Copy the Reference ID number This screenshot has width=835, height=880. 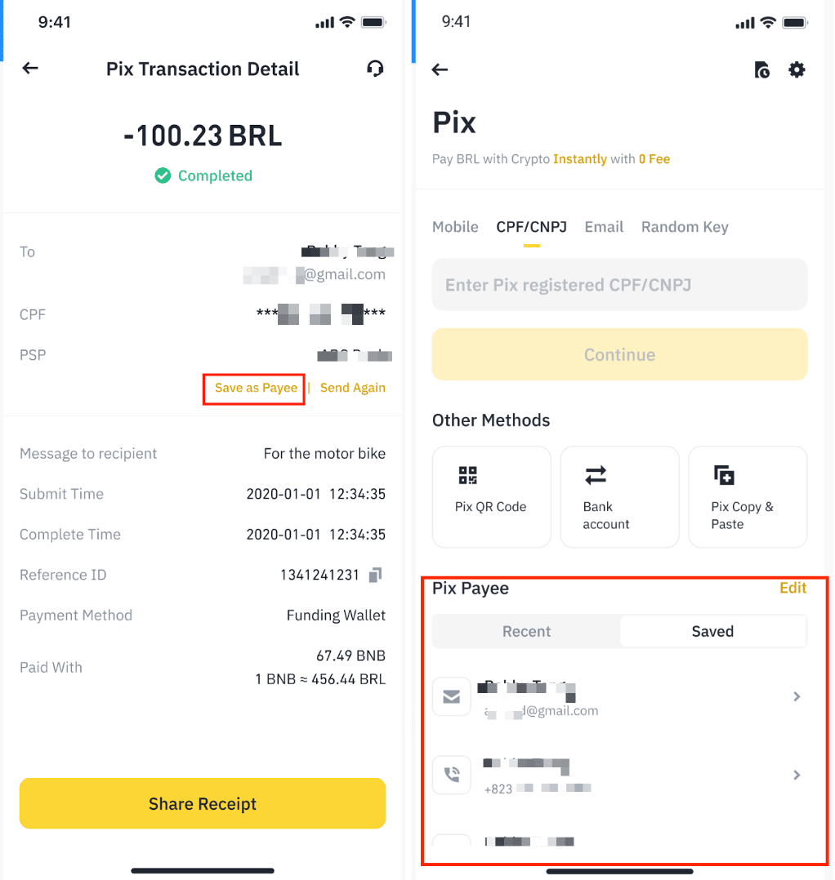click(x=375, y=575)
